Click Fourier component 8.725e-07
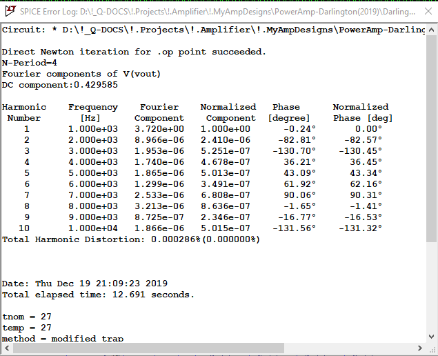 159,217
